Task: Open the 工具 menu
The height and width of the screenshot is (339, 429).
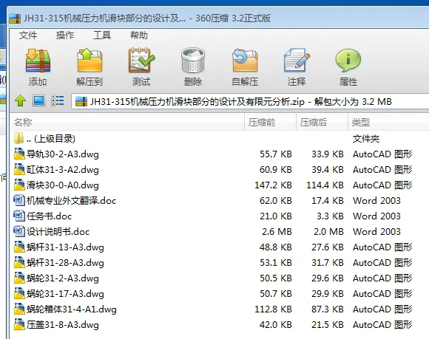Action: (x=102, y=35)
